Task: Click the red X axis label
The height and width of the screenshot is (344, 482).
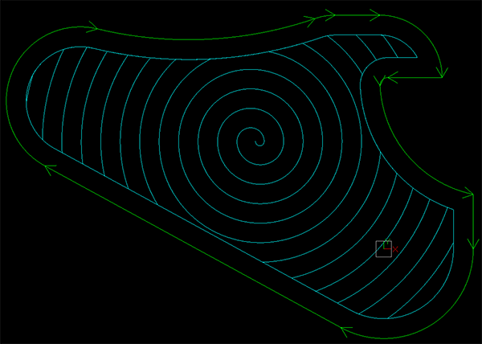Action: [395, 249]
